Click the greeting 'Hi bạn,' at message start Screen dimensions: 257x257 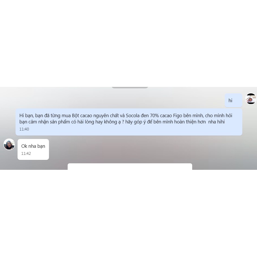27,116
